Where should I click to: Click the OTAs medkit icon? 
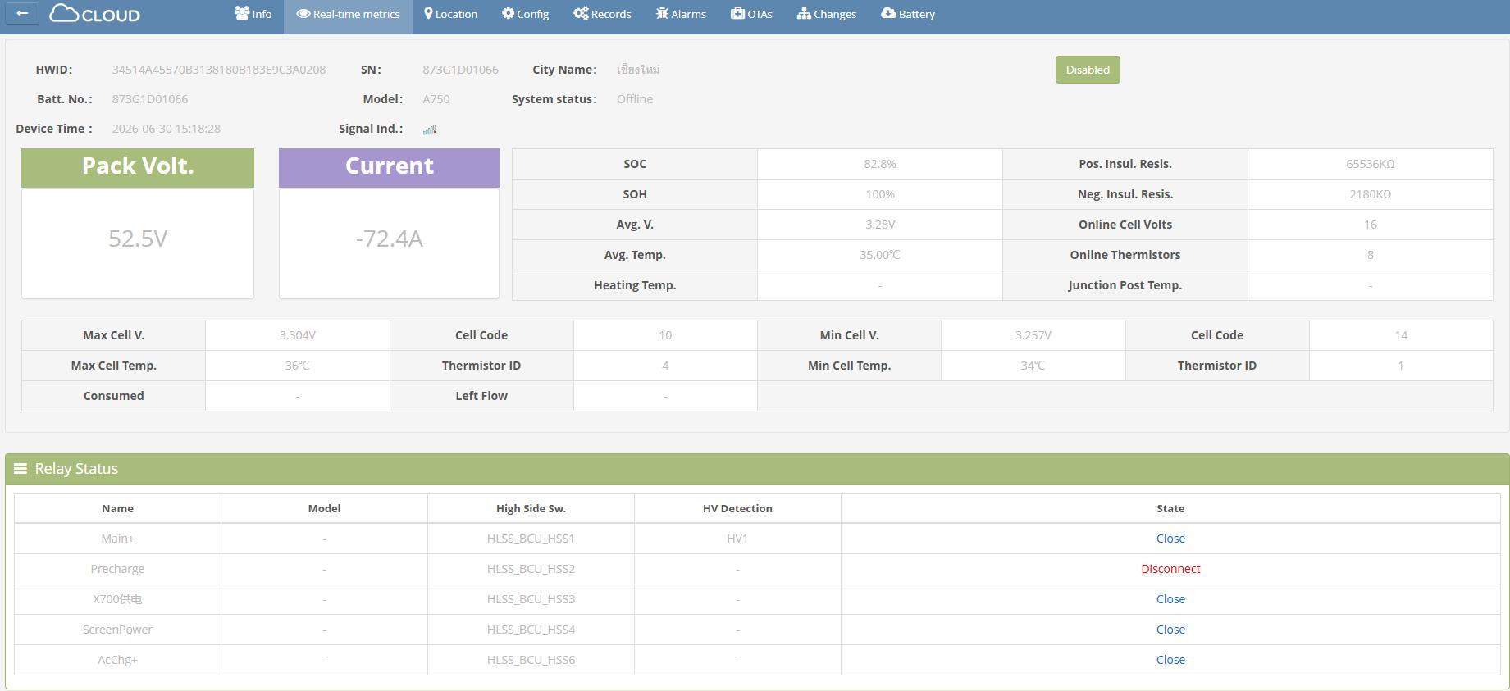pyautogui.click(x=737, y=13)
